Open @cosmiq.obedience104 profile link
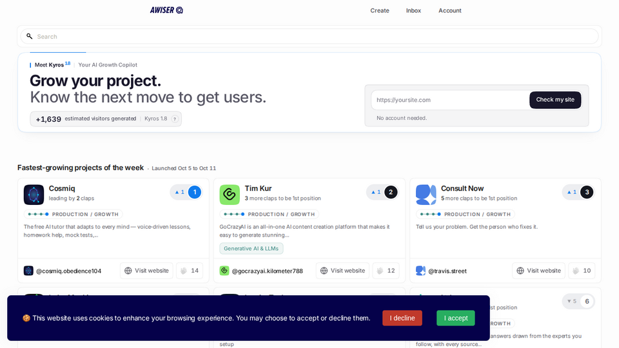 coord(69,271)
